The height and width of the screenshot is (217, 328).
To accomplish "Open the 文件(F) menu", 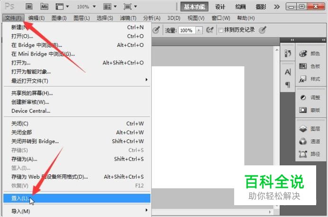I will [13, 18].
